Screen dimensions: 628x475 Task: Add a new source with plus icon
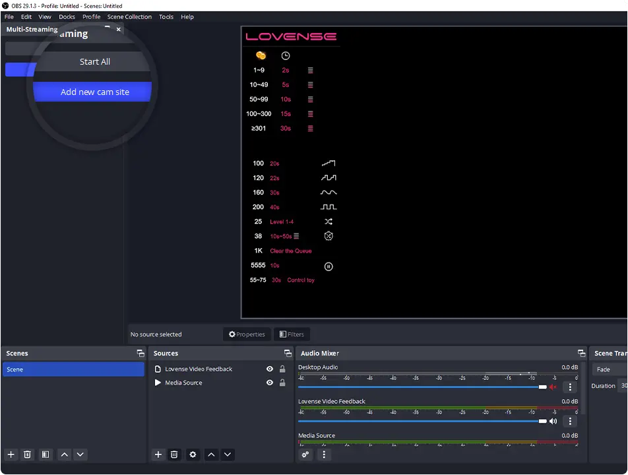pyautogui.click(x=158, y=455)
